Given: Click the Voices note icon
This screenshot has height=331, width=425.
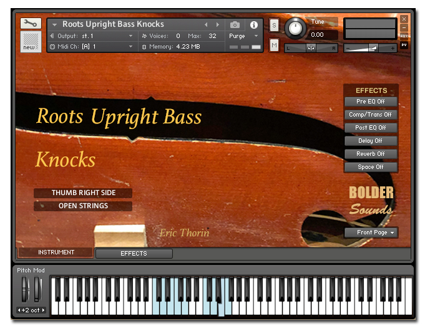Looking at the screenshot, I should coord(144,36).
